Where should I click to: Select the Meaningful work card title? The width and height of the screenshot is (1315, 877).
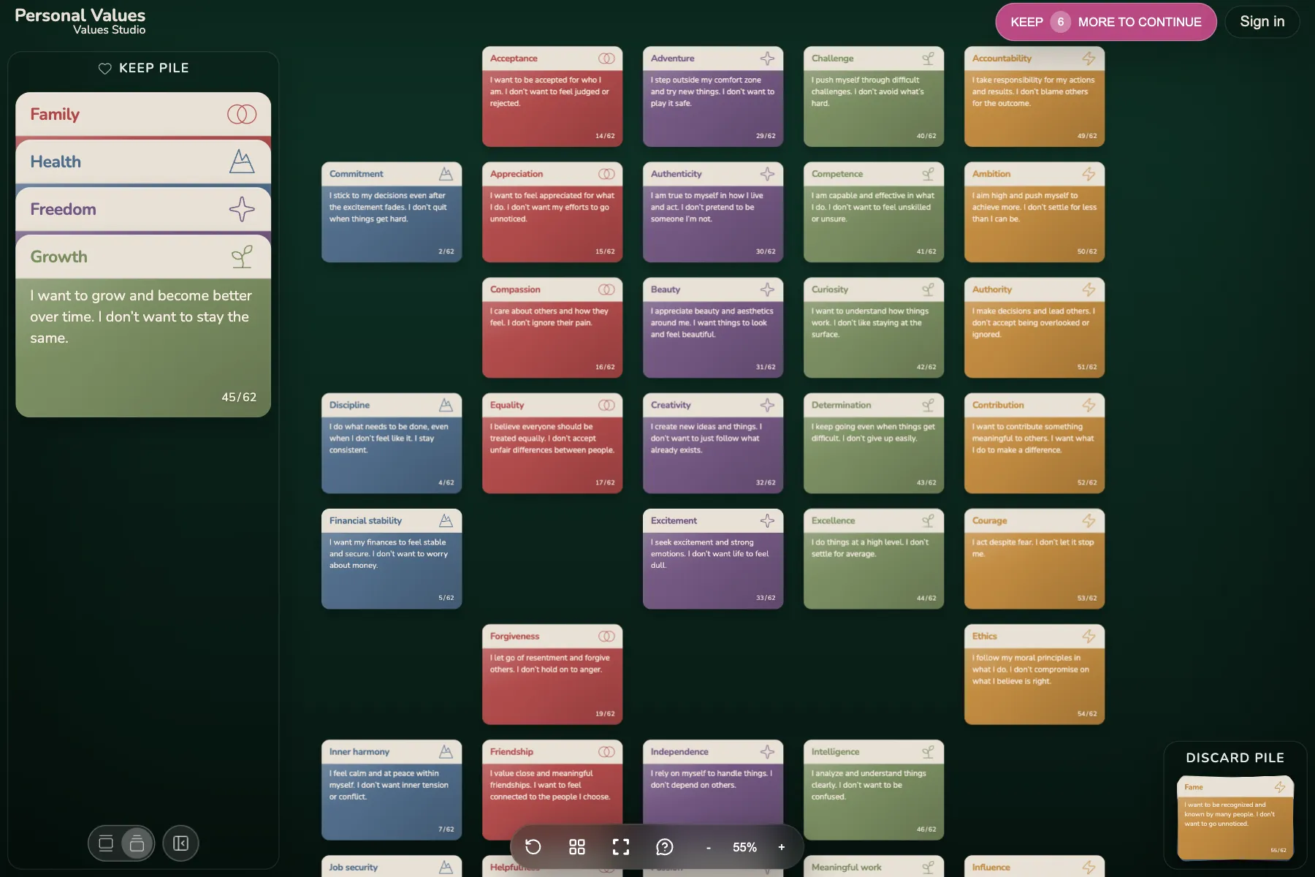846,867
